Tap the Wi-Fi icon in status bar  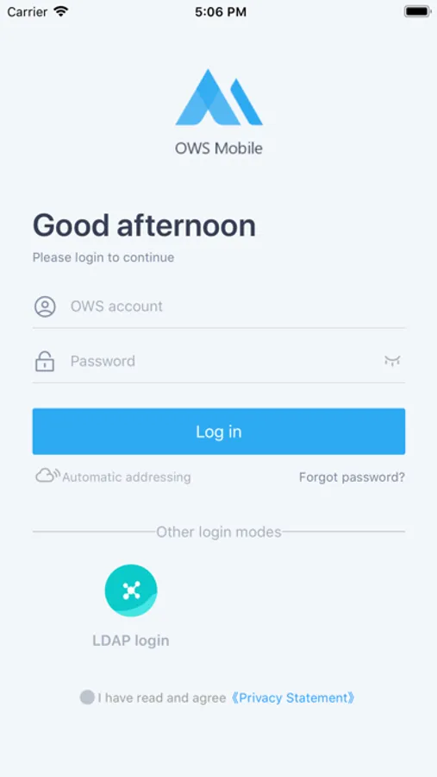click(x=61, y=11)
